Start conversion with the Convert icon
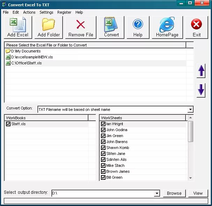Image resolution: width=212 pixels, height=206 pixels. (111, 24)
